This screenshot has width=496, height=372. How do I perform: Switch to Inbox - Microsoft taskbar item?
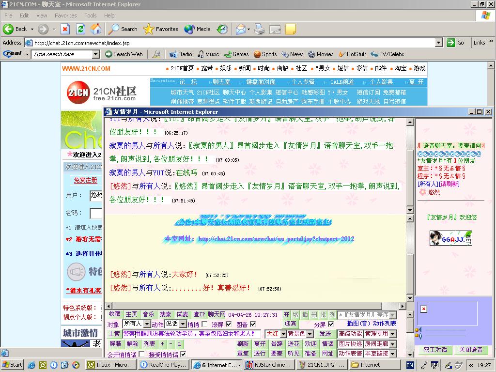[111, 365]
